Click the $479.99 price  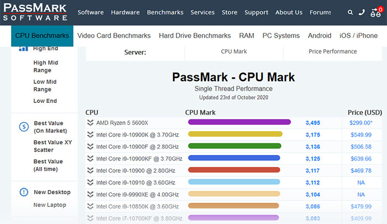point(361,206)
